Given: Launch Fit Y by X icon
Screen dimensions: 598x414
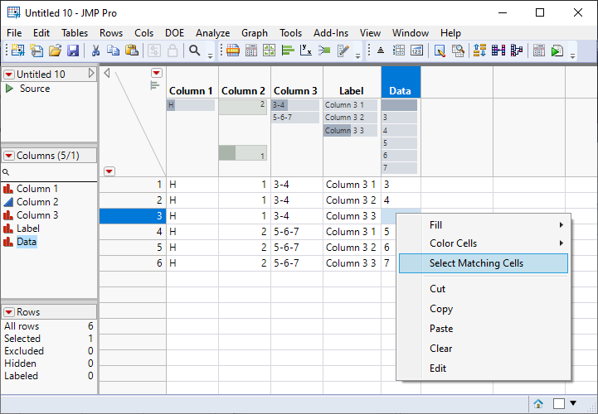Looking at the screenshot, I should pyautogui.click(x=306, y=51).
